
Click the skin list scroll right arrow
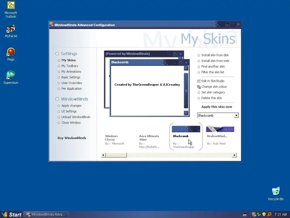pyautogui.click(x=234, y=155)
